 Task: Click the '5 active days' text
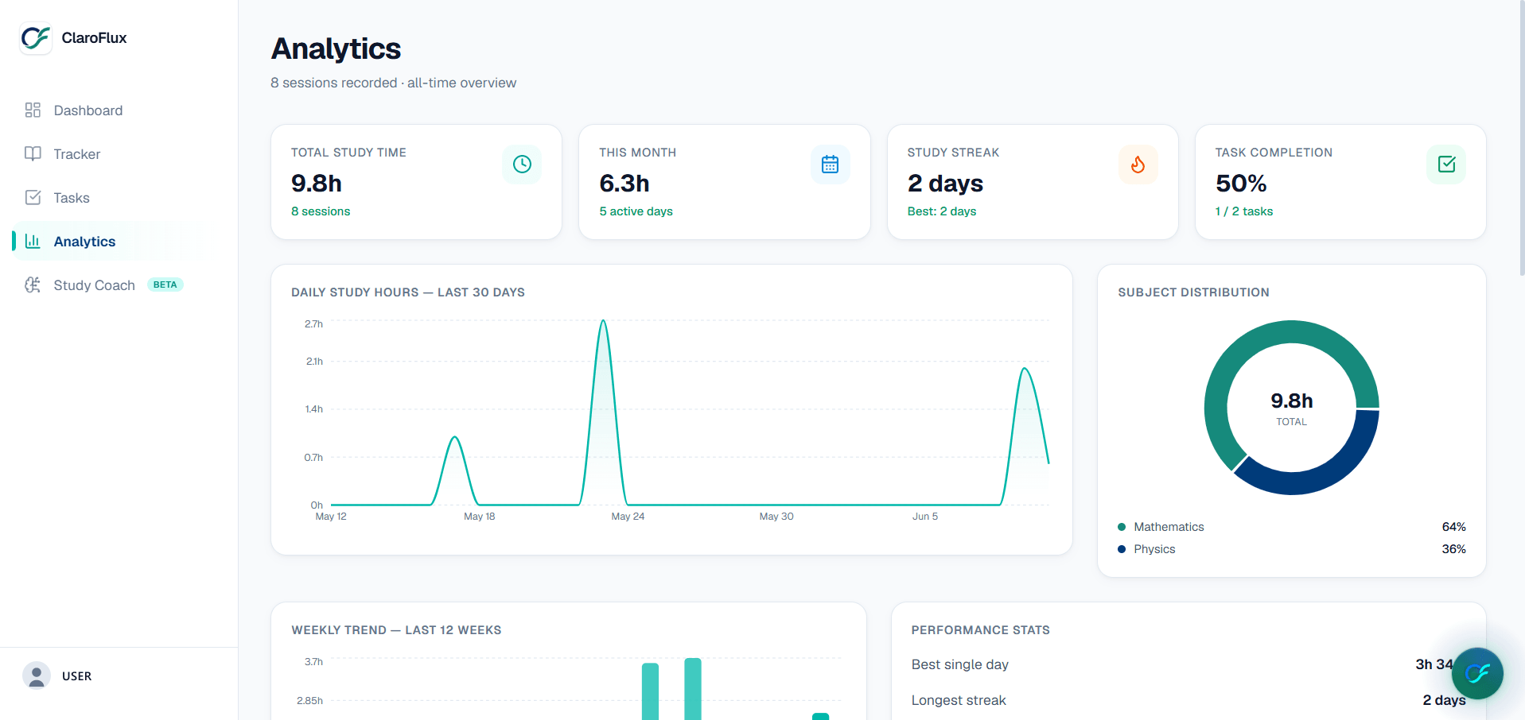(x=636, y=211)
